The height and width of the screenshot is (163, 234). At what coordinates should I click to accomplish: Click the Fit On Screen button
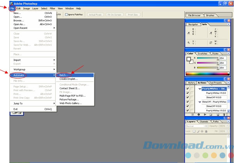pyautogui.click(x=114, y=15)
